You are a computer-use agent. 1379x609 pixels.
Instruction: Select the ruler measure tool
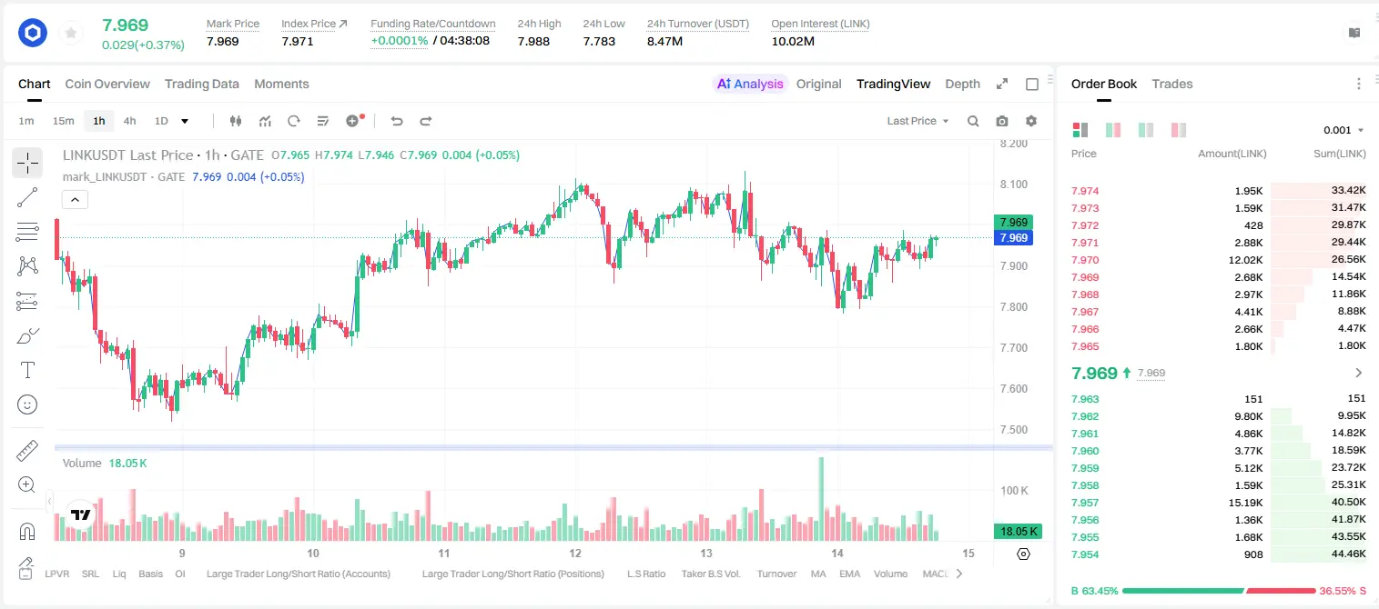tap(27, 451)
